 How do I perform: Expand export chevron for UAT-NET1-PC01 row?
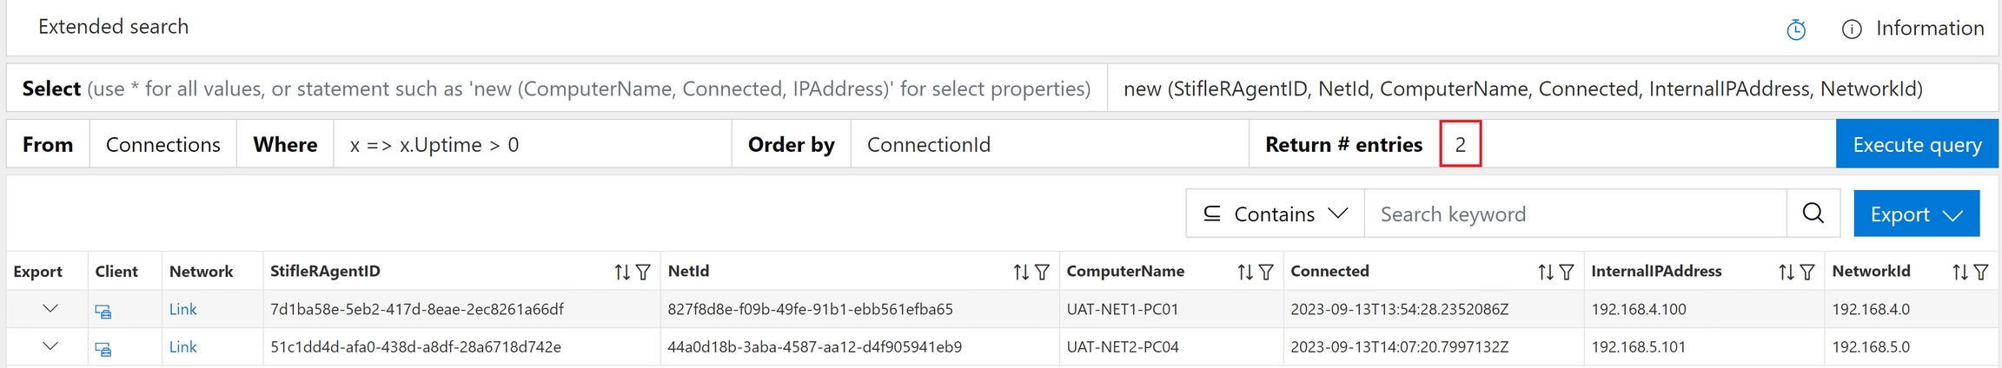[x=50, y=309]
